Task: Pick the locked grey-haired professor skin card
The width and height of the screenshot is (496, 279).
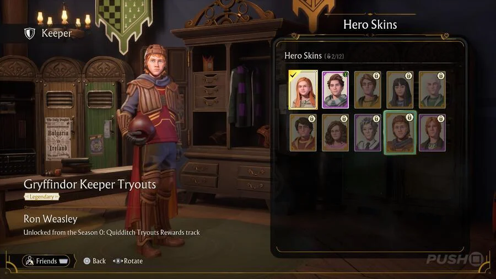Action: pos(368,133)
